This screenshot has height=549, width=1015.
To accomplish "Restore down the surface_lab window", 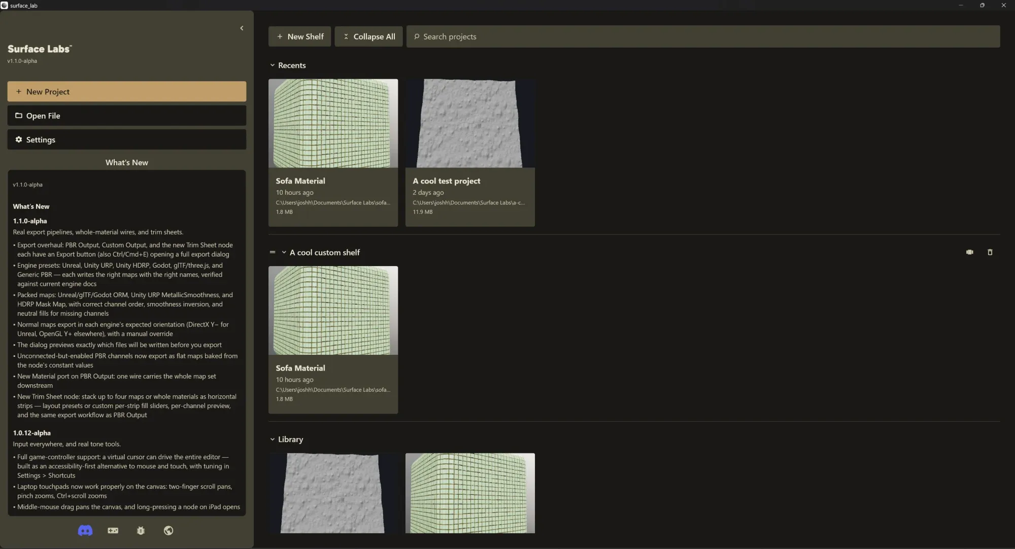I will pos(982,5).
